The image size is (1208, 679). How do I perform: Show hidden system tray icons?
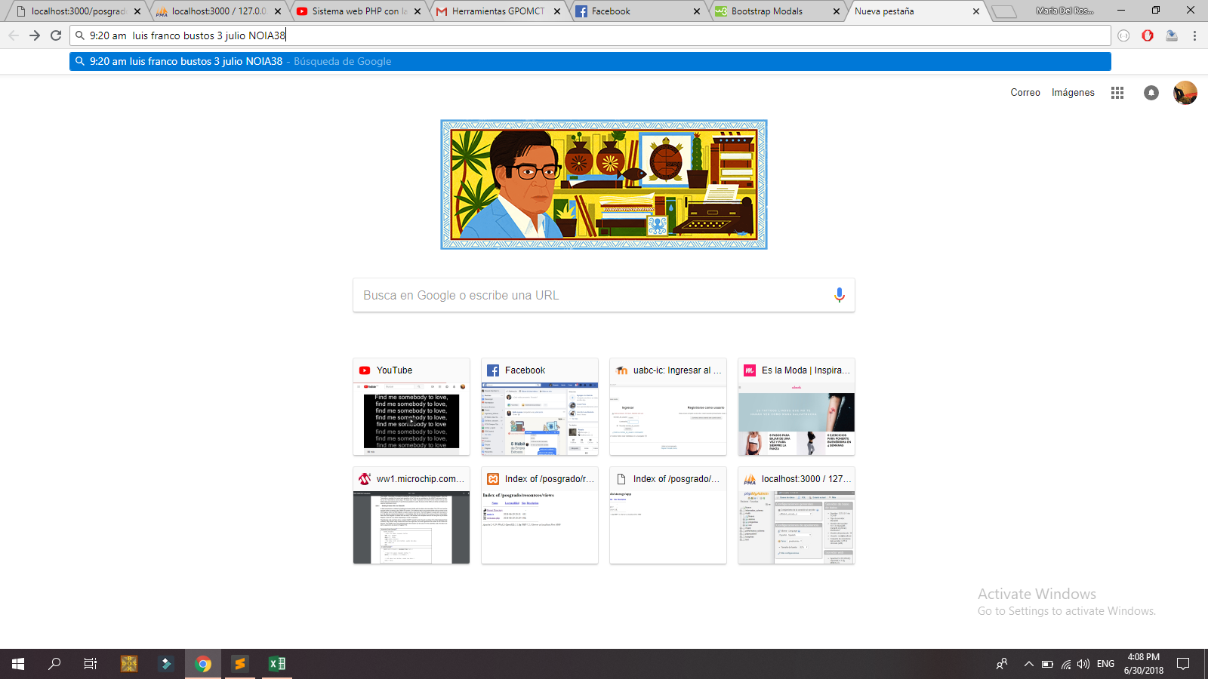[x=1028, y=664]
